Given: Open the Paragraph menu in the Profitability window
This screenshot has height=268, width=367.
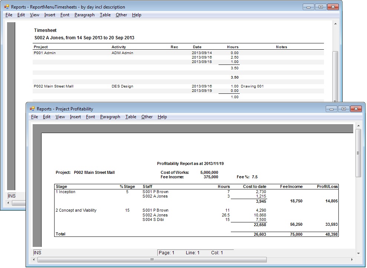Looking at the screenshot, I should (110, 117).
